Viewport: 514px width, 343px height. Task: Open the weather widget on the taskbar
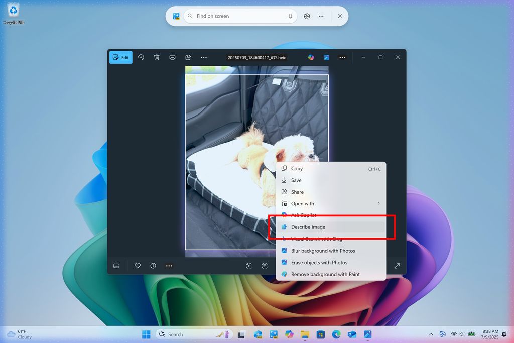pyautogui.click(x=20, y=334)
